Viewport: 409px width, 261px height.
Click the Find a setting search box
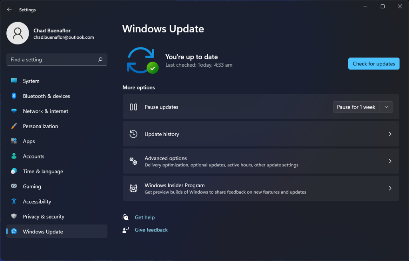pos(57,59)
